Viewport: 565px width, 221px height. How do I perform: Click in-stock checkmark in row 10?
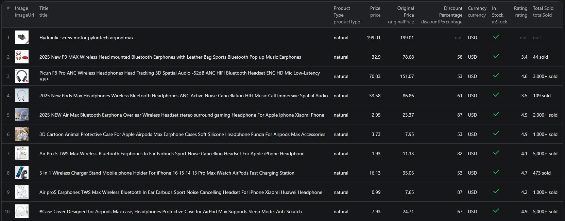496,211
